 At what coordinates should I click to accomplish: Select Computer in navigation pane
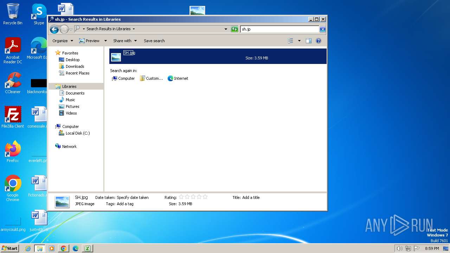pos(70,126)
